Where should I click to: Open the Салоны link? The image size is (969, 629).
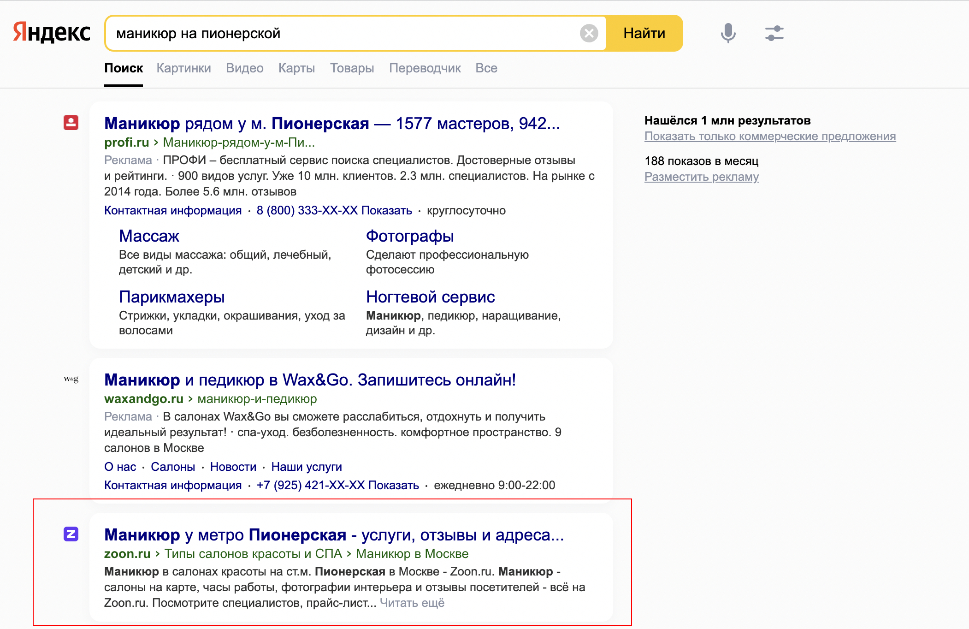(x=173, y=467)
